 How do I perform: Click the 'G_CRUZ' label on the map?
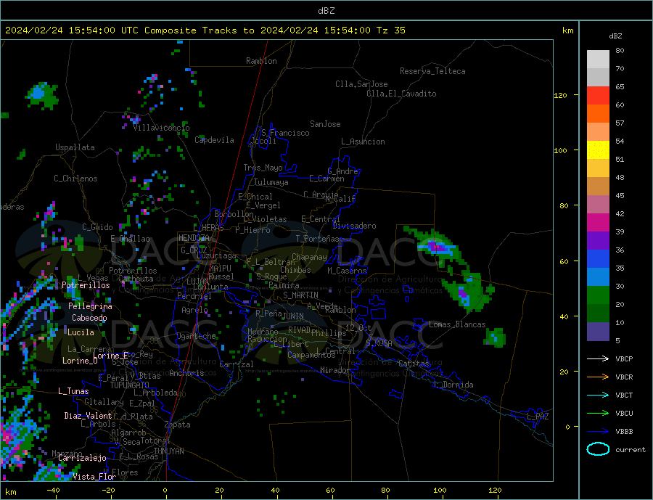click(194, 250)
